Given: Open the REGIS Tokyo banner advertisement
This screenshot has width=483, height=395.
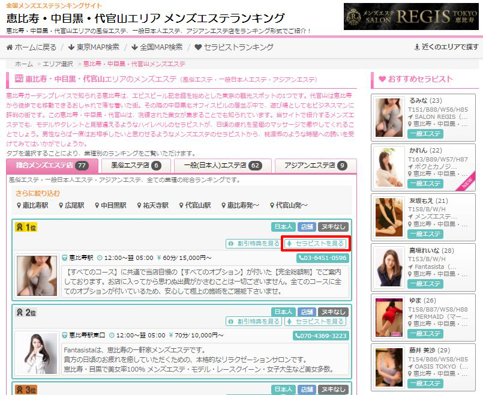Looking at the screenshot, I should pyautogui.click(x=411, y=16).
